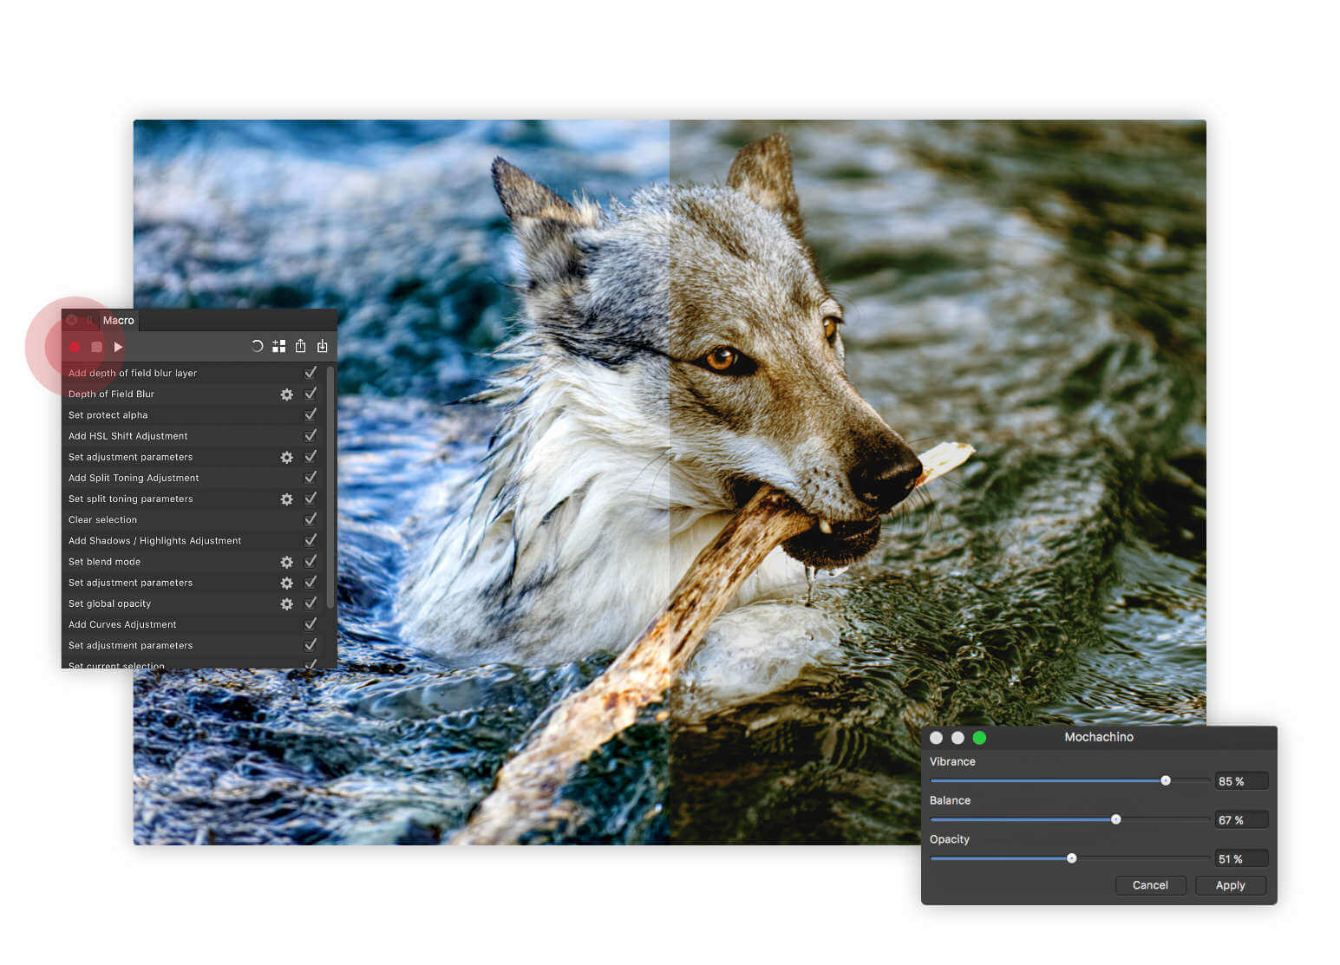
Task: Click the circular reset arrow in the Macro toolbar
Action: (x=257, y=346)
